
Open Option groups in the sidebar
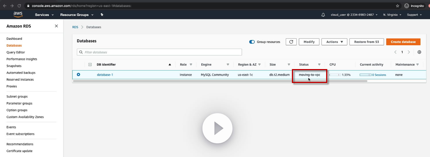point(17,110)
